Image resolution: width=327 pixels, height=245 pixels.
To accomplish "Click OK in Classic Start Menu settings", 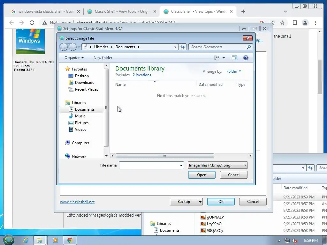I will click(x=221, y=202).
